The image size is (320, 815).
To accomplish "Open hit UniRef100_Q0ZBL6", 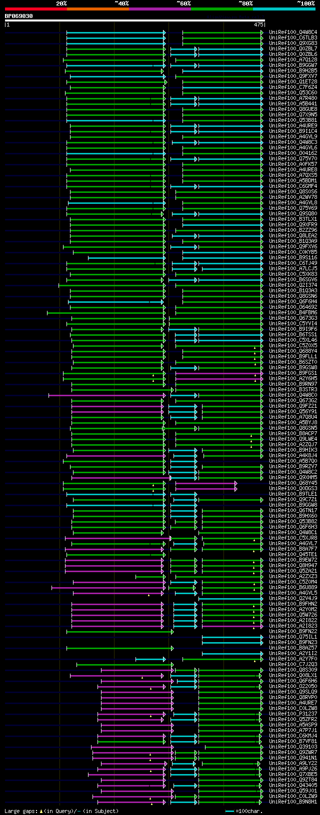I will coord(293,54).
